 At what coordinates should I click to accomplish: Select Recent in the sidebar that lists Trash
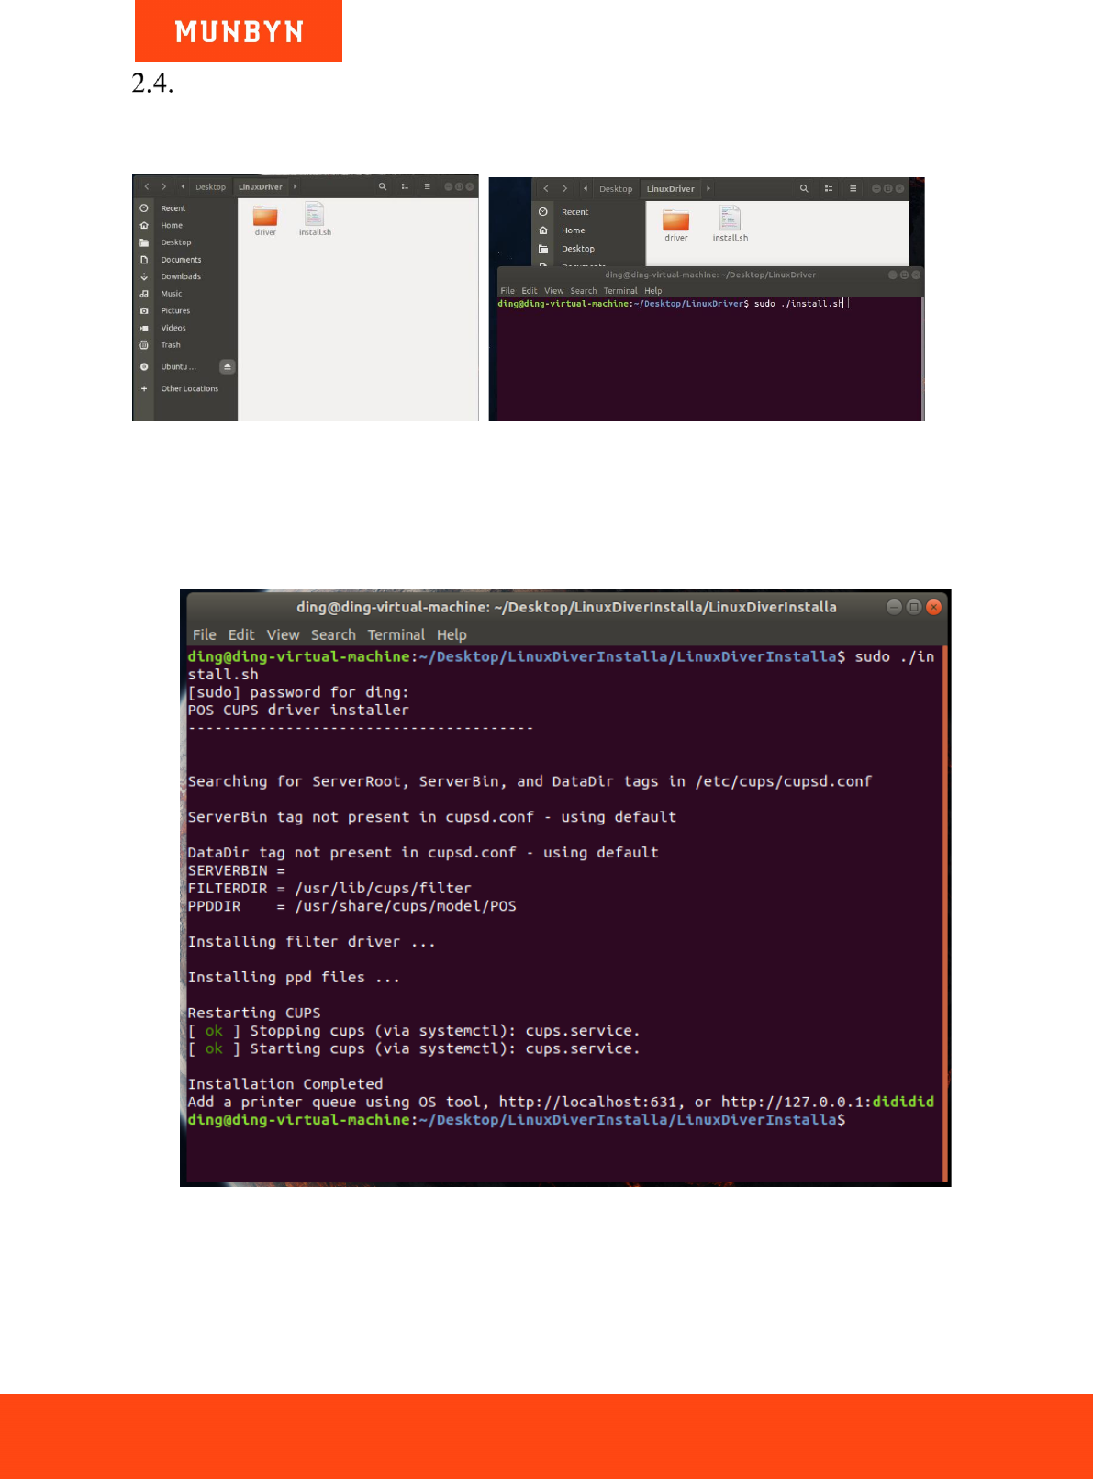click(173, 208)
